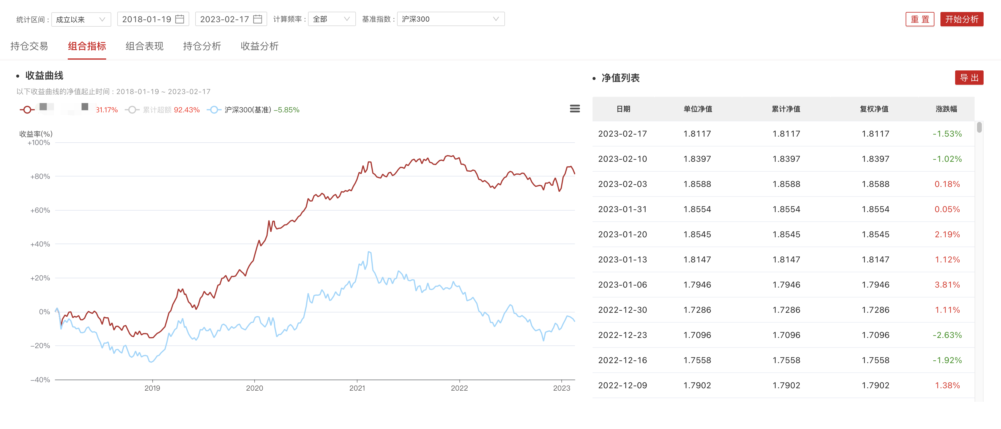Image resolution: width=1001 pixels, height=429 pixels.
Task: Expand the 统计区间 成立以来 dropdown
Action: click(81, 19)
